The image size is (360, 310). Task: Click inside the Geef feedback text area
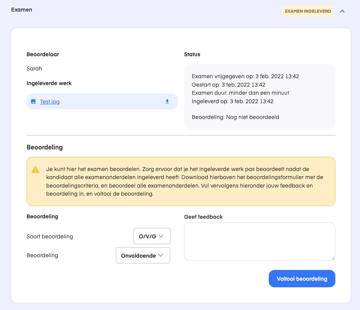point(260,241)
